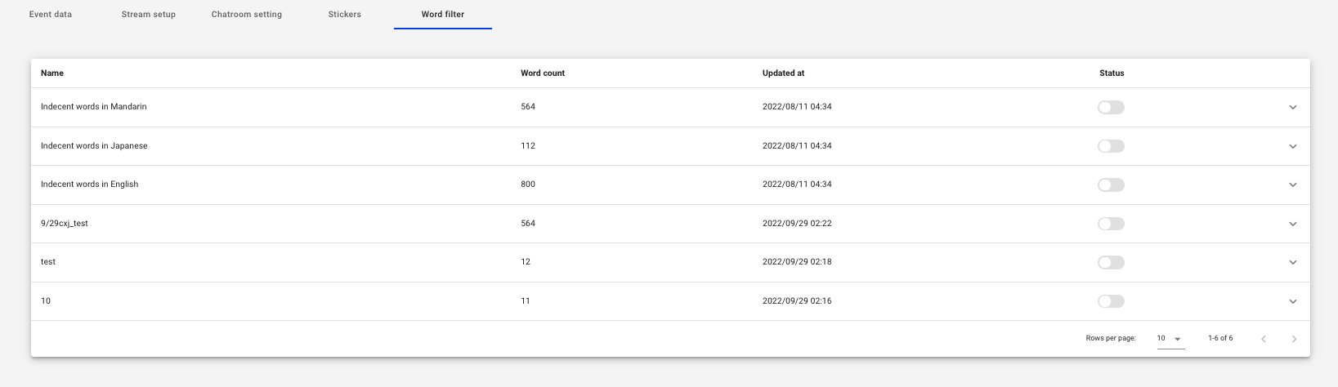Go to previous page arrow in pagination
Viewport: 1338px width, 387px height.
click(1264, 339)
